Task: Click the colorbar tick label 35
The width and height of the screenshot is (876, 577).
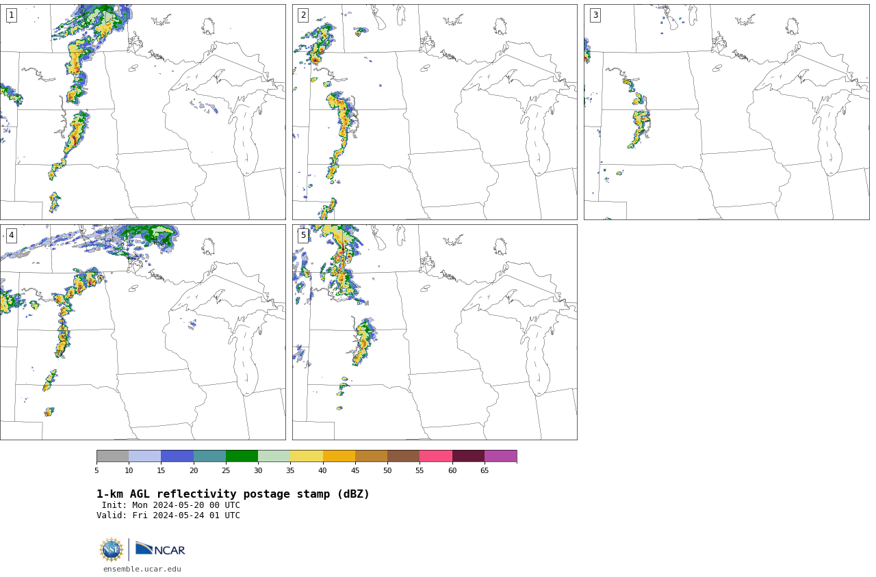Action: [x=290, y=470]
